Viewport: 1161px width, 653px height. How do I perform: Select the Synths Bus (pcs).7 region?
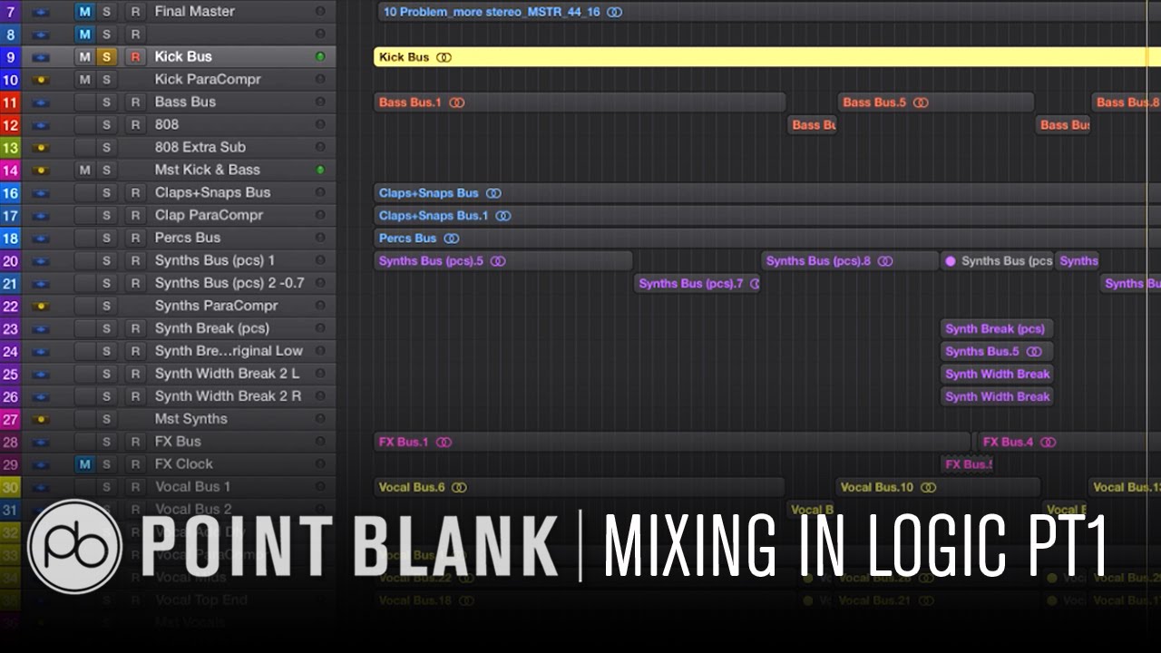[x=697, y=284]
